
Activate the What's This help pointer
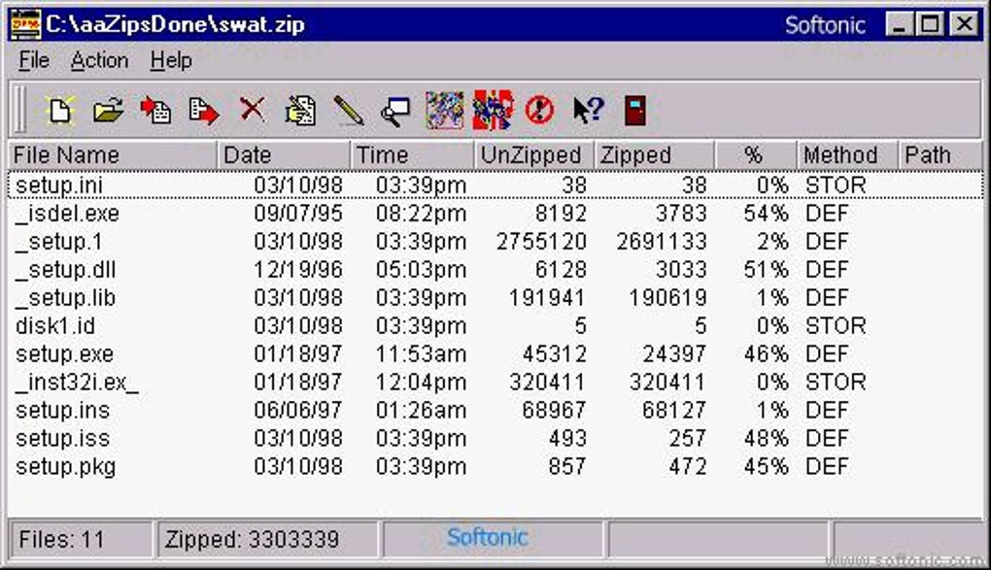coord(584,110)
